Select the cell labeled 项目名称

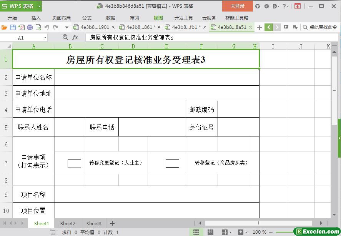(x=33, y=194)
